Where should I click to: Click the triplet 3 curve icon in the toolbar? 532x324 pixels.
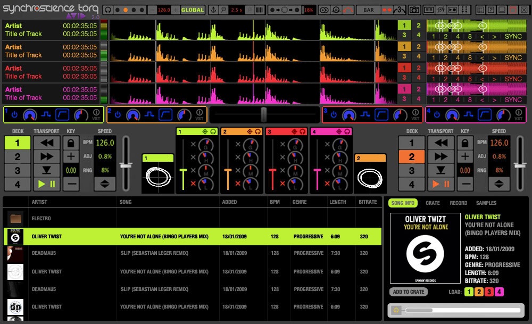tap(399, 10)
